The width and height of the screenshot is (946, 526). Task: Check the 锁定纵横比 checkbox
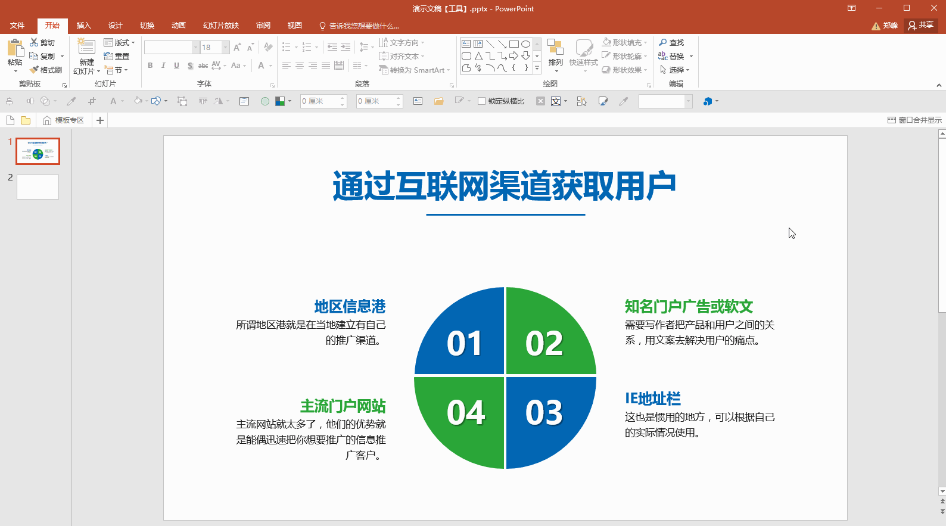[x=481, y=101]
